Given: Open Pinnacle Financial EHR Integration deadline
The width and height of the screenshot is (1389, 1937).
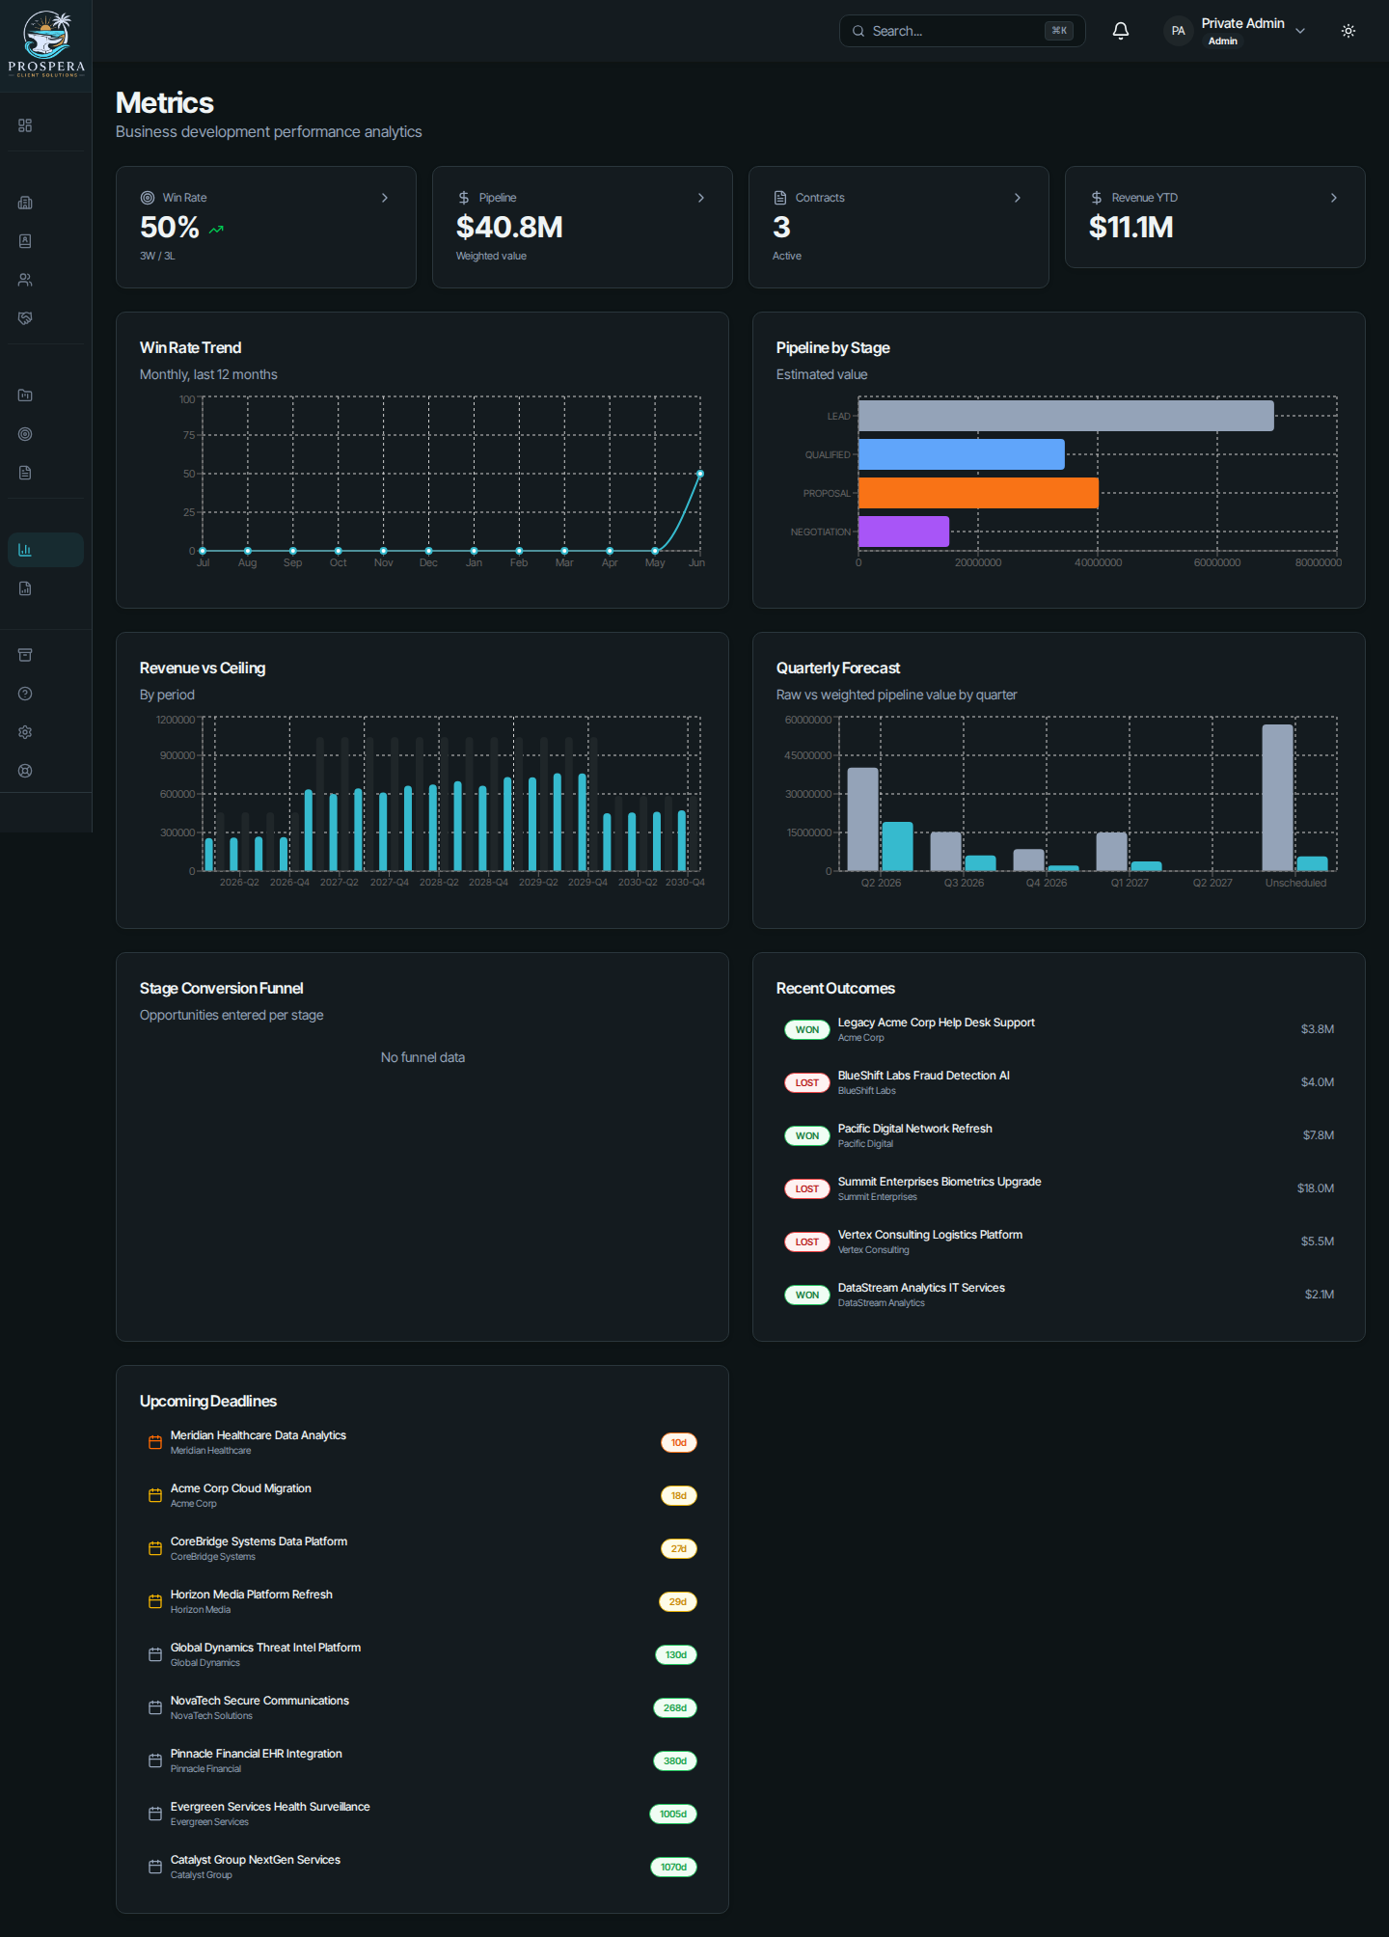Looking at the screenshot, I should tap(422, 1760).
